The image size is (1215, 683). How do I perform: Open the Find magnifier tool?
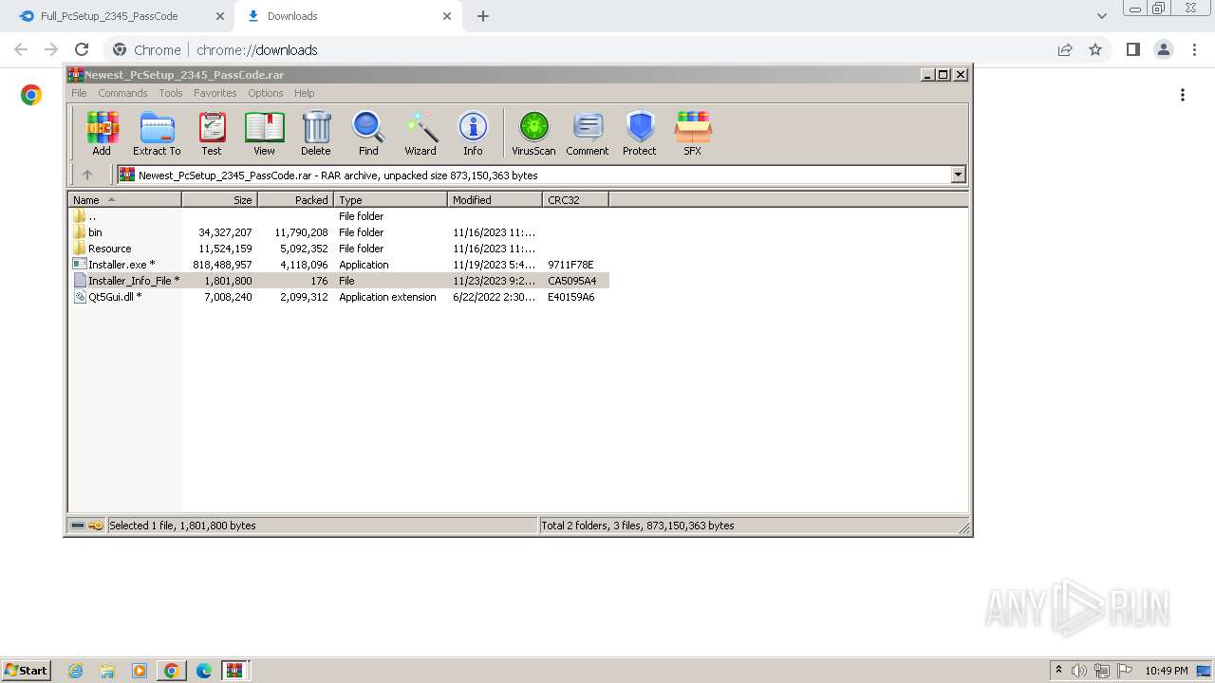(368, 133)
